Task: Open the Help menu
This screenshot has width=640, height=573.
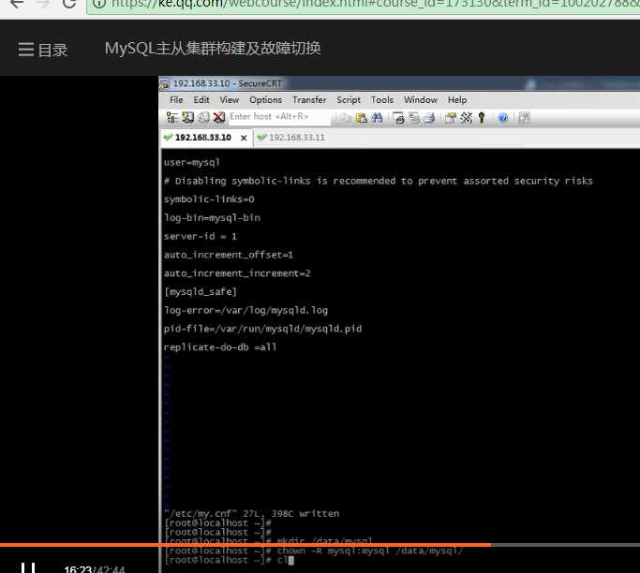Action: point(456,100)
